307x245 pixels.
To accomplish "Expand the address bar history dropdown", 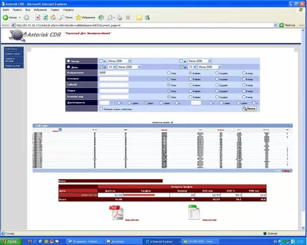I will [276, 25].
